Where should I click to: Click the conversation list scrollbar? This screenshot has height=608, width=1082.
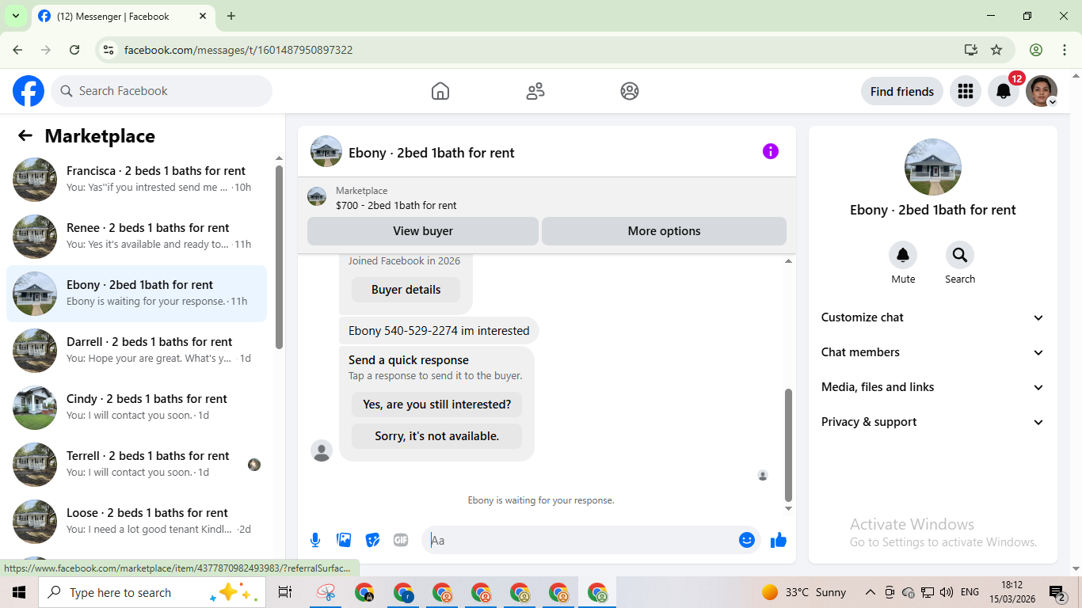pyautogui.click(x=279, y=256)
